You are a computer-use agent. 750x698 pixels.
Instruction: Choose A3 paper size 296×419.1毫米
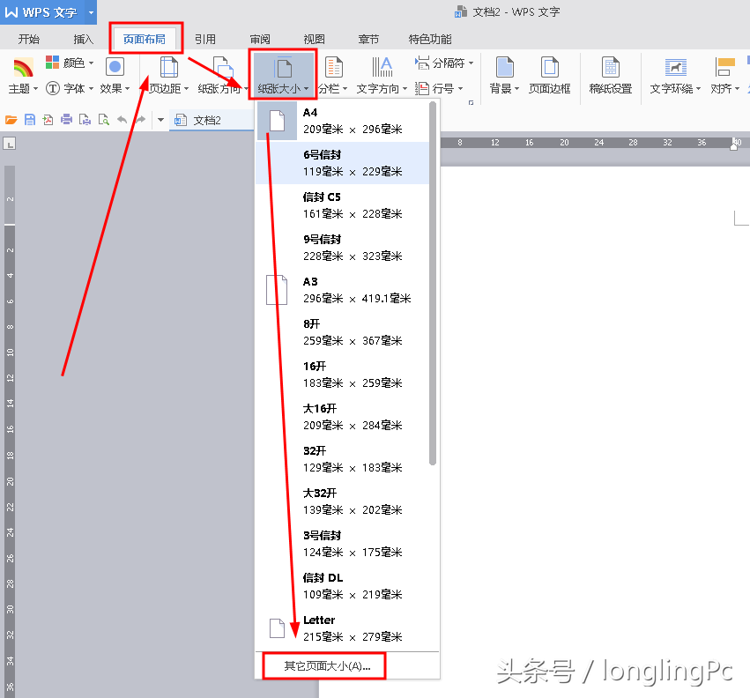343,290
